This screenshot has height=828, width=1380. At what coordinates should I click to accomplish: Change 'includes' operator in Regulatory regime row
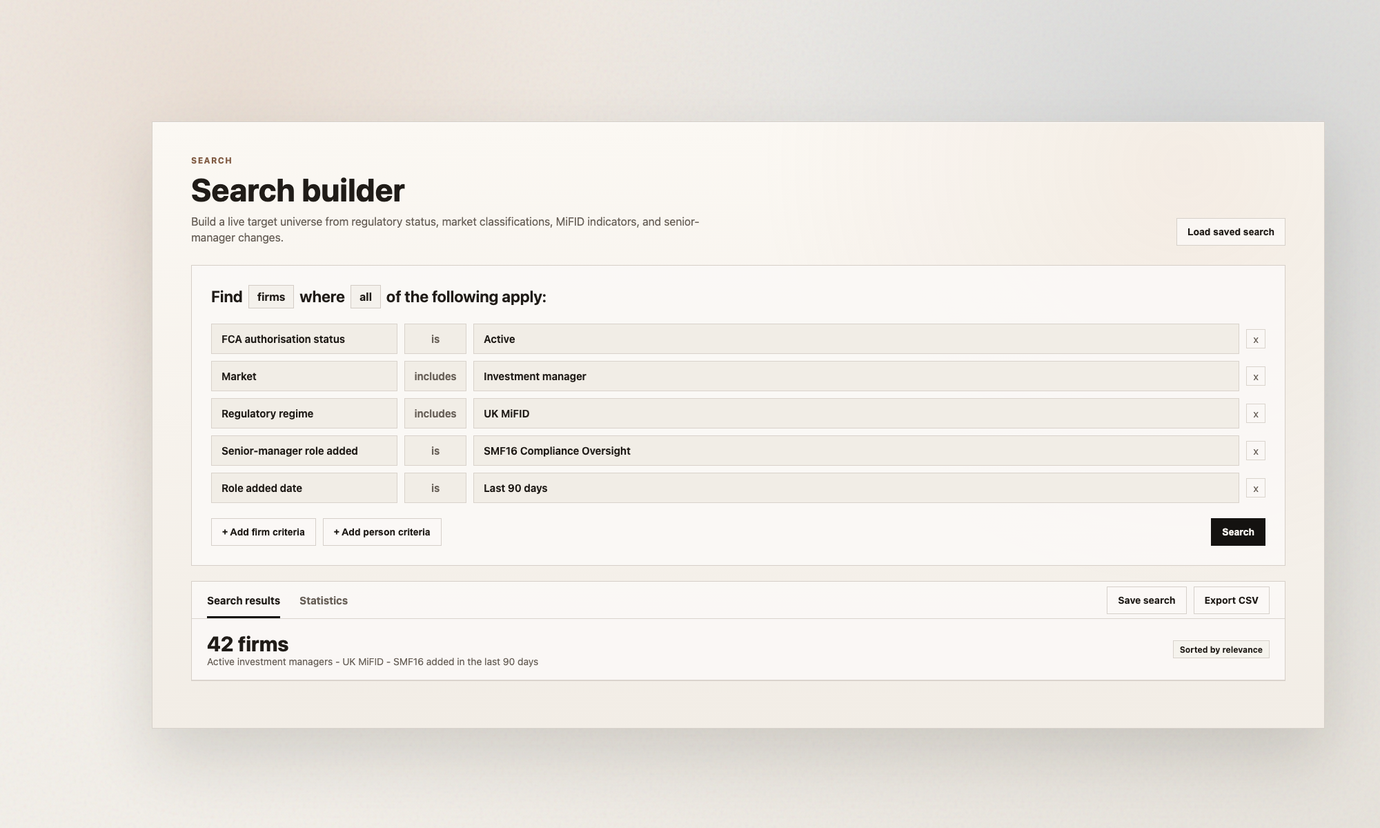pyautogui.click(x=435, y=413)
